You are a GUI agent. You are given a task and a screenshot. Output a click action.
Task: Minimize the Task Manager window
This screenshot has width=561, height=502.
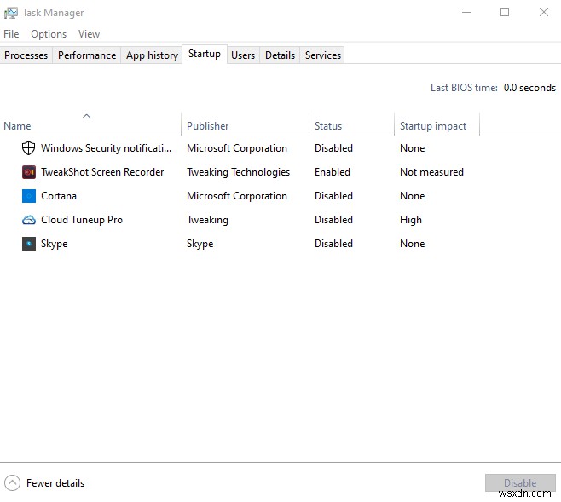click(466, 13)
